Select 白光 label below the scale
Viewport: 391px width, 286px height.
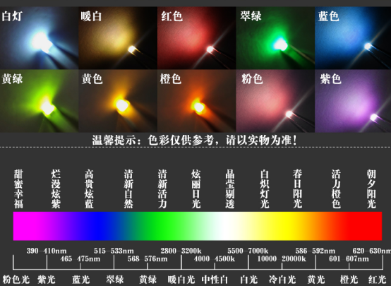pos(249,280)
